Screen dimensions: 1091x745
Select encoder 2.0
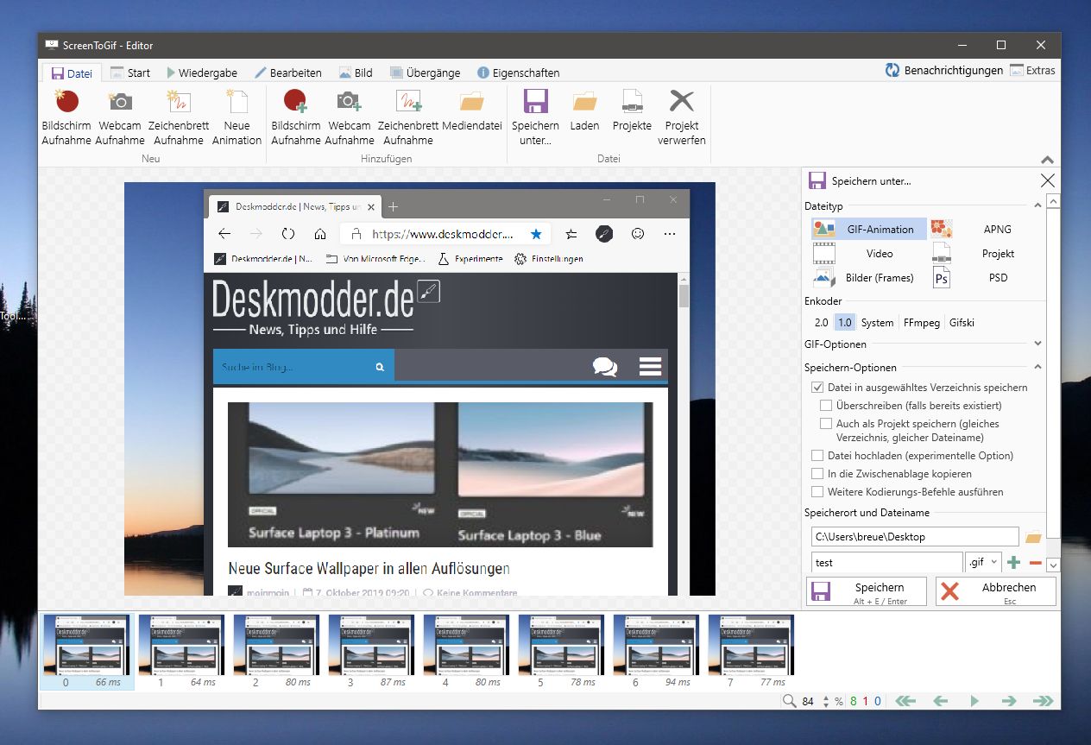pos(821,323)
